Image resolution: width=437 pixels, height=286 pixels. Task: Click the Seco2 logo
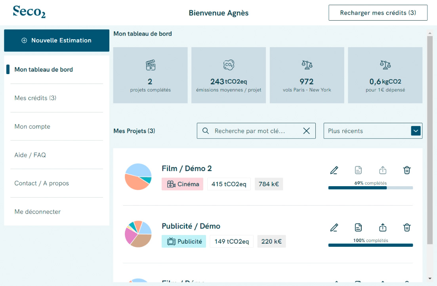(29, 12)
